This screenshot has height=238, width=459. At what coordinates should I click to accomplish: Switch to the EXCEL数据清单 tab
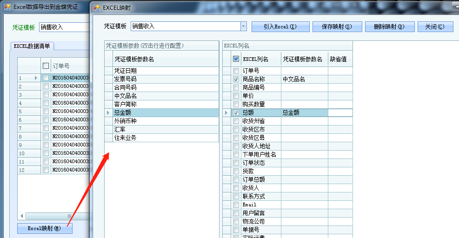click(32, 46)
